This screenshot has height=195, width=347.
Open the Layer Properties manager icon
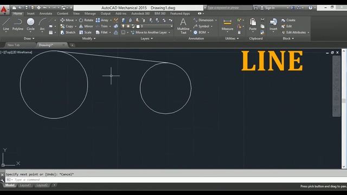tap(124, 21)
